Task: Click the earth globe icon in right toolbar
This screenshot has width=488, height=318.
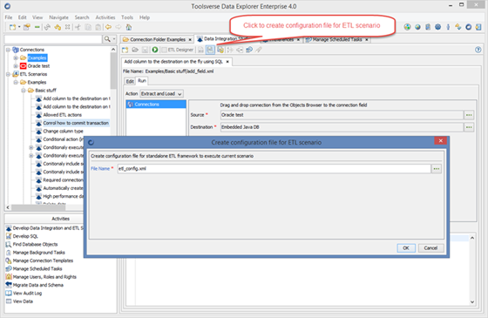Action: 417,27
